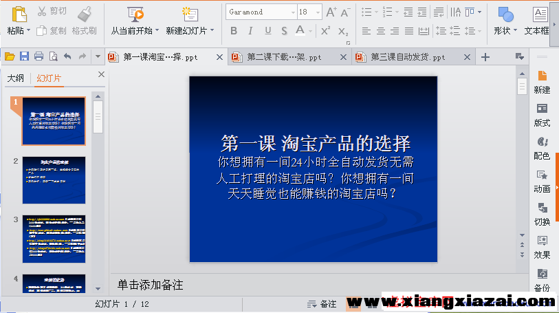The image size is (559, 313).
Task: Open the Garamond font name dropdown
Action: [x=293, y=12]
